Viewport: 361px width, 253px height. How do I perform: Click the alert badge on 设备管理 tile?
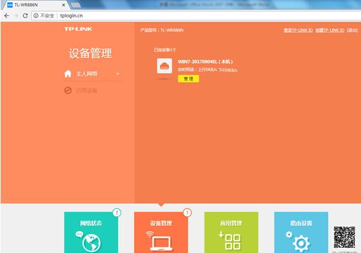coord(187,212)
